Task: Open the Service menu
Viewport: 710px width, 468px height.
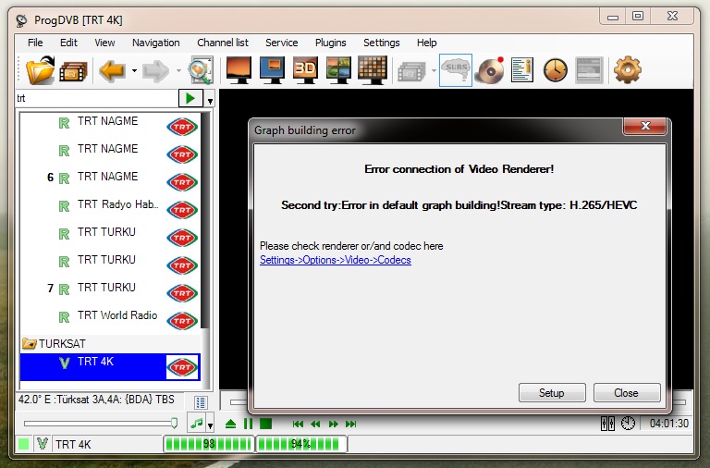Action: tap(282, 43)
